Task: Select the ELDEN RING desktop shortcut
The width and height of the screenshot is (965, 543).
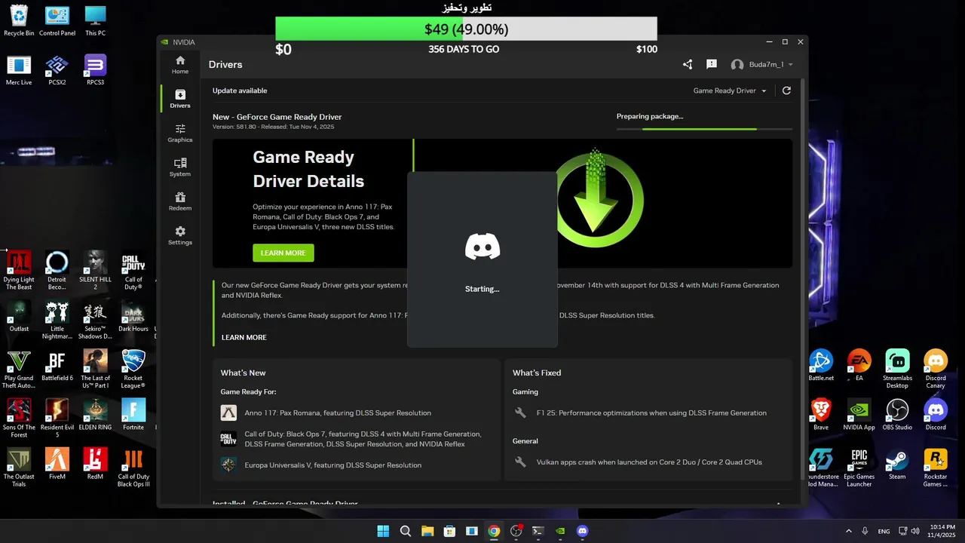Action: [95, 415]
